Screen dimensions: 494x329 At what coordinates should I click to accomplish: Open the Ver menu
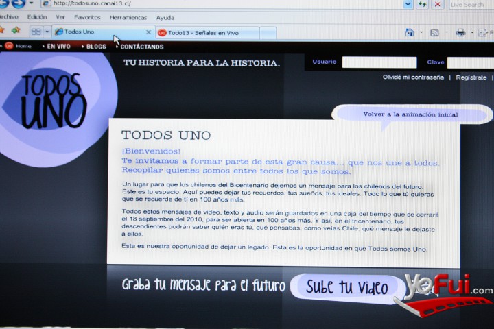pyautogui.click(x=60, y=17)
